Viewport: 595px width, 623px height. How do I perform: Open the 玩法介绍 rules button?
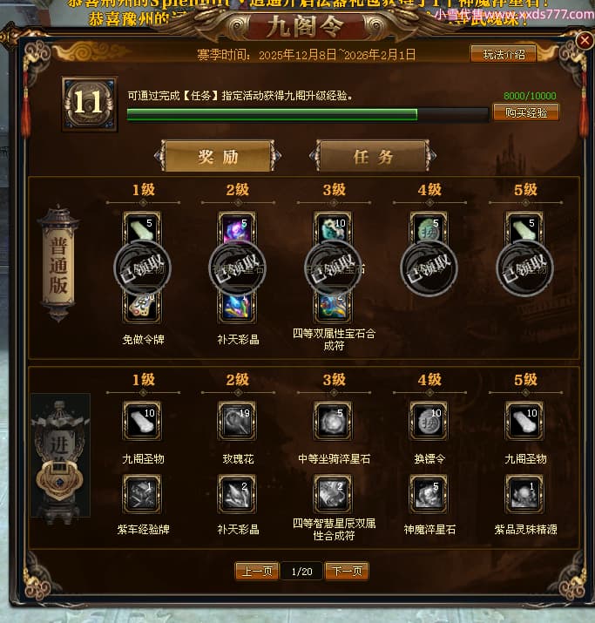pyautogui.click(x=504, y=54)
